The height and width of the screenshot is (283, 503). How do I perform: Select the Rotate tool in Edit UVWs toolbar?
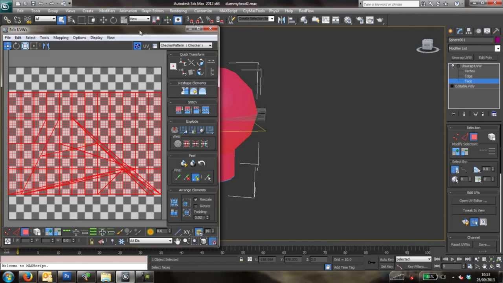pos(16,46)
